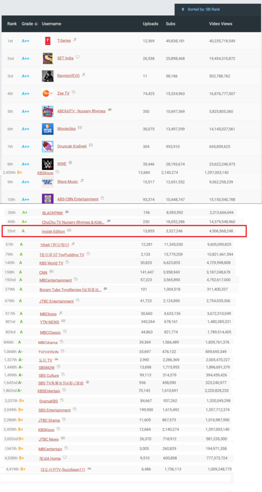The width and height of the screenshot is (262, 492).
Task: Click the gamepad icon beside 대도서관TV
Action: pyautogui.click(x=89, y=468)
